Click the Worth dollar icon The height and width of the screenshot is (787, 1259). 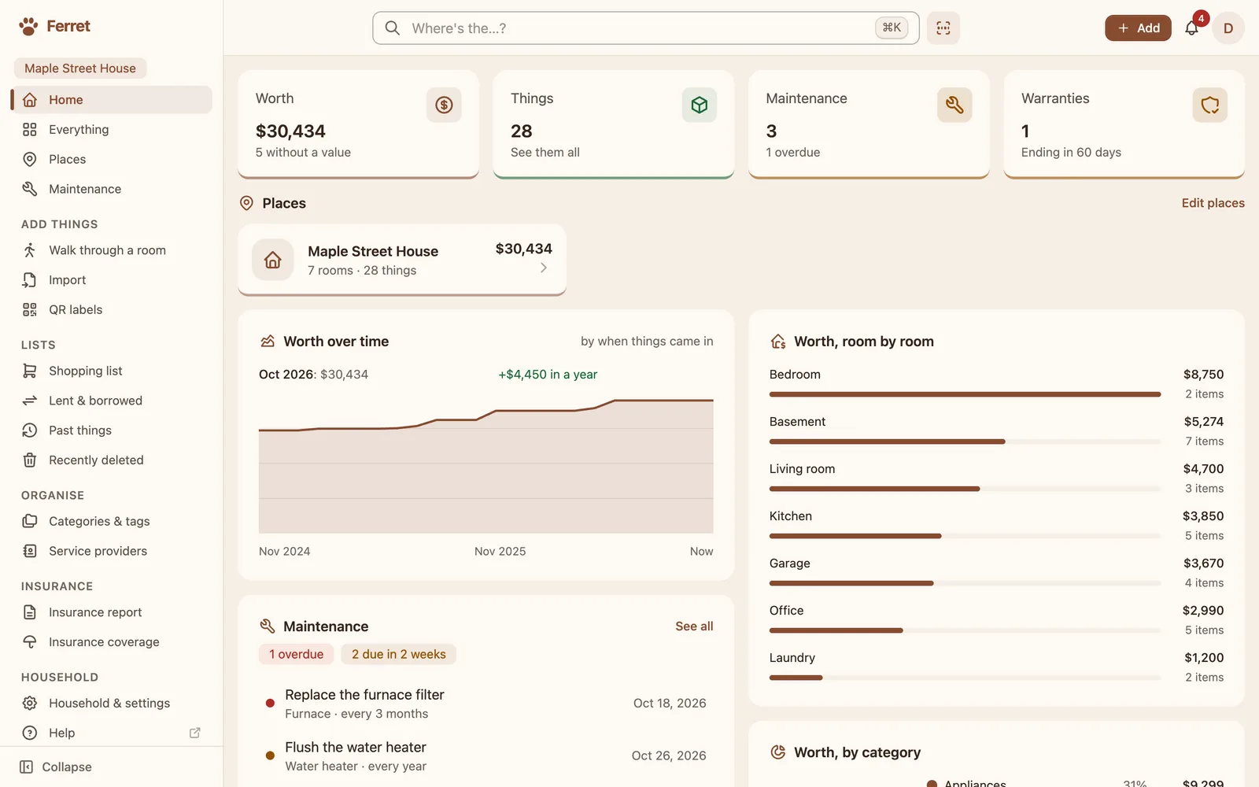click(444, 105)
